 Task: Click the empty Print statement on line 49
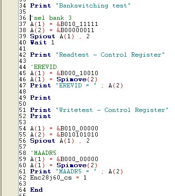tap(40, 98)
